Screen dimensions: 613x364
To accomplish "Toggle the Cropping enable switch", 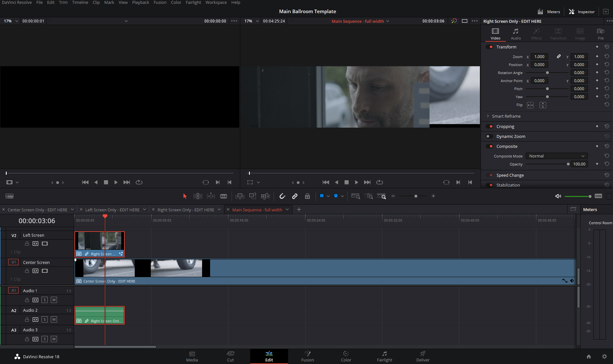I will click(490, 127).
